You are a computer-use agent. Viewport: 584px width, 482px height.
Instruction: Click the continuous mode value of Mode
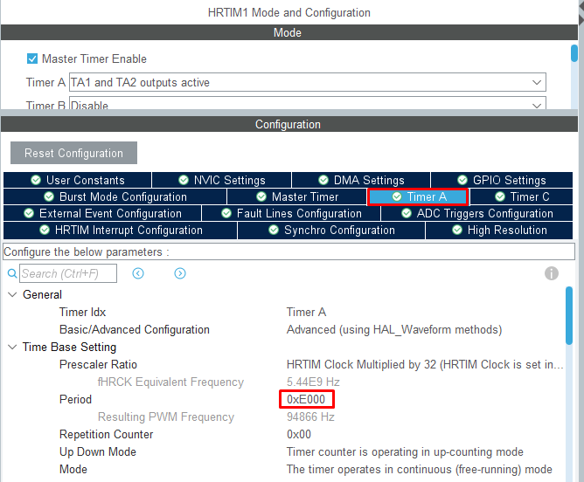419,470
